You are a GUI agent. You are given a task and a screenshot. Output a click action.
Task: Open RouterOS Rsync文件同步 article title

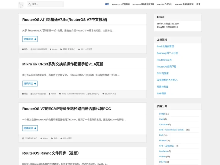pos(50,153)
